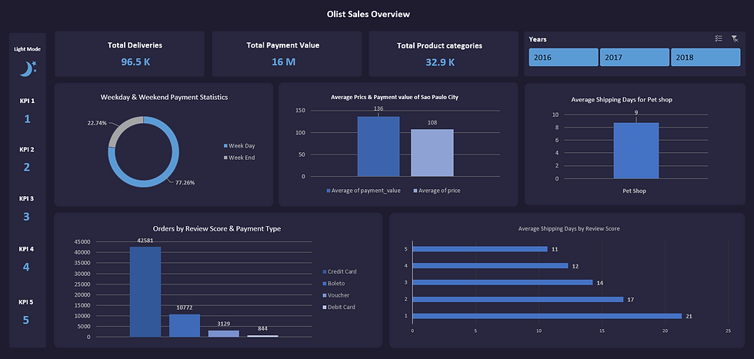This screenshot has width=754, height=359.
Task: Select the 42581 Credit Card bar
Action: coord(145,292)
